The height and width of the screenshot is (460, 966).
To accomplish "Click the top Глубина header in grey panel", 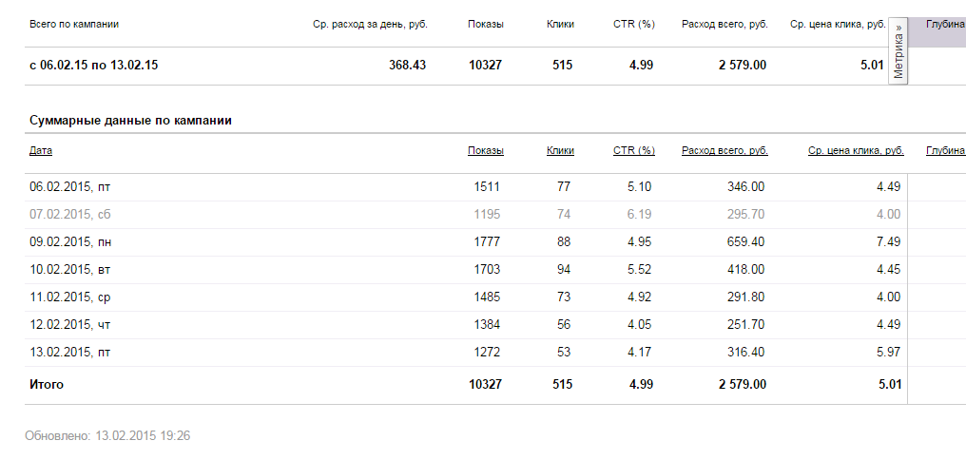I will 945,24.
